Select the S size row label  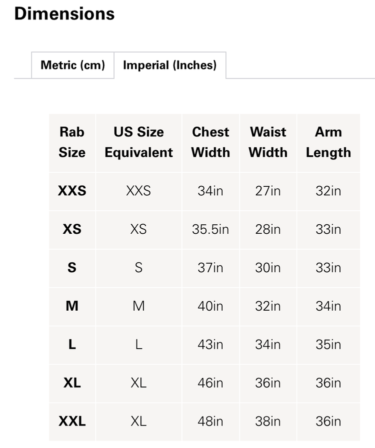click(71, 268)
